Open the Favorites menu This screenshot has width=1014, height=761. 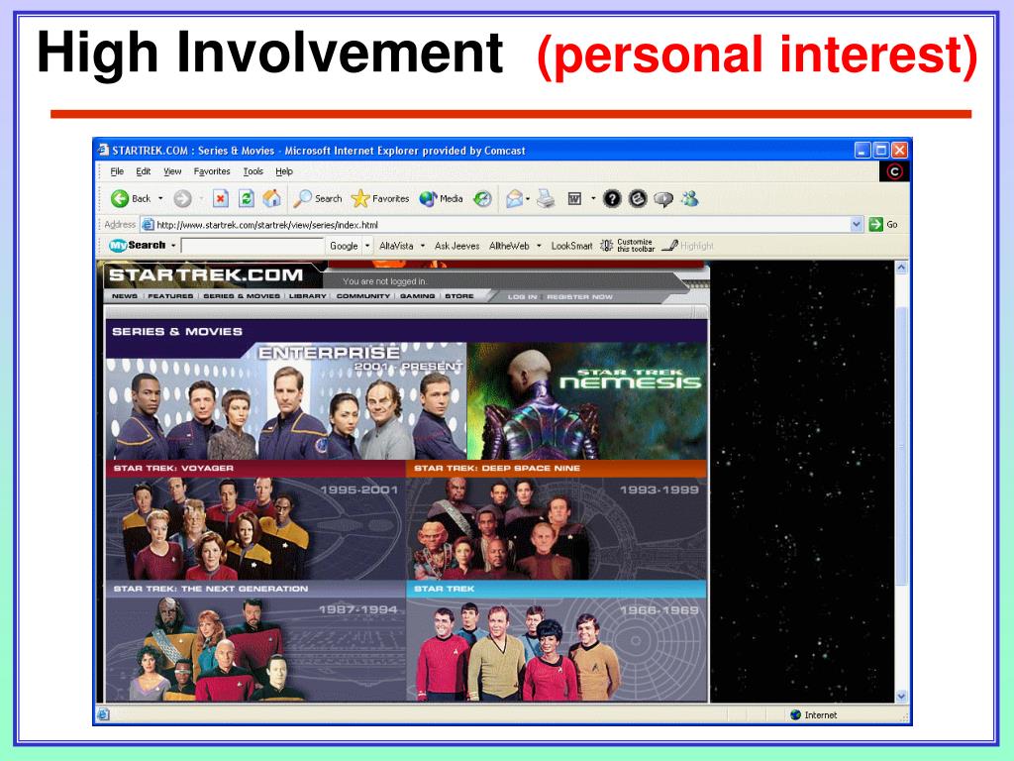tap(212, 171)
